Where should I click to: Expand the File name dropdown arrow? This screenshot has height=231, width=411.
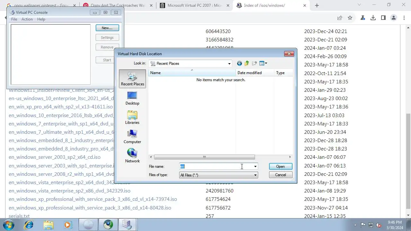[x=255, y=167]
